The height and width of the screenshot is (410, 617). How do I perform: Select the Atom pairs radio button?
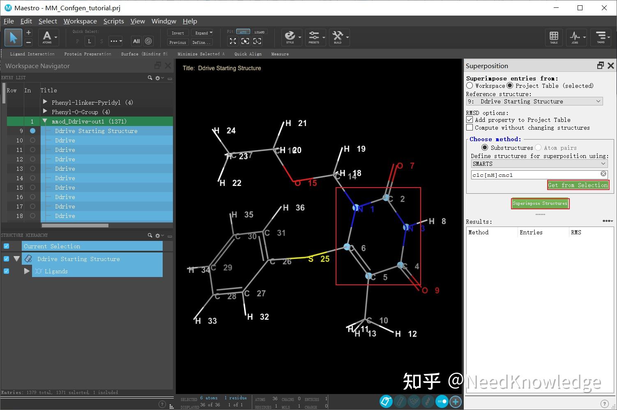point(538,147)
